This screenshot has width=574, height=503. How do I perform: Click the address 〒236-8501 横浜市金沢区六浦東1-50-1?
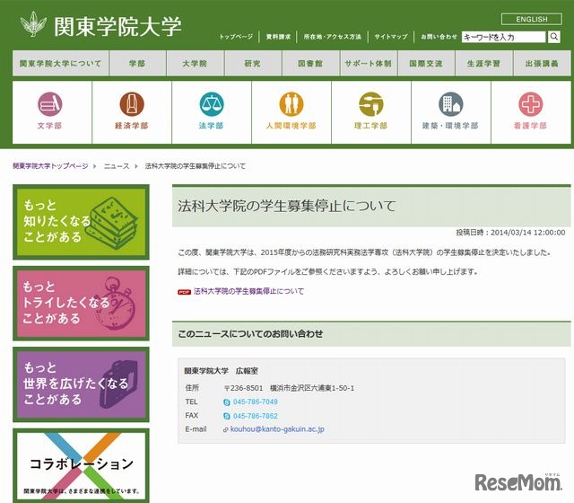pyautogui.click(x=289, y=388)
